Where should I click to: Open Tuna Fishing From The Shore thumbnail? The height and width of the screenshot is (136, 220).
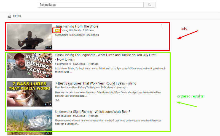click(x=30, y=37)
